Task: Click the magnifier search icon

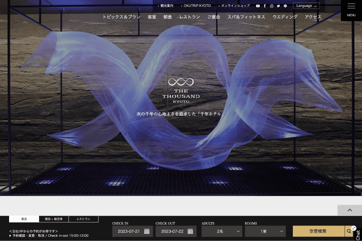Action: pos(348,231)
